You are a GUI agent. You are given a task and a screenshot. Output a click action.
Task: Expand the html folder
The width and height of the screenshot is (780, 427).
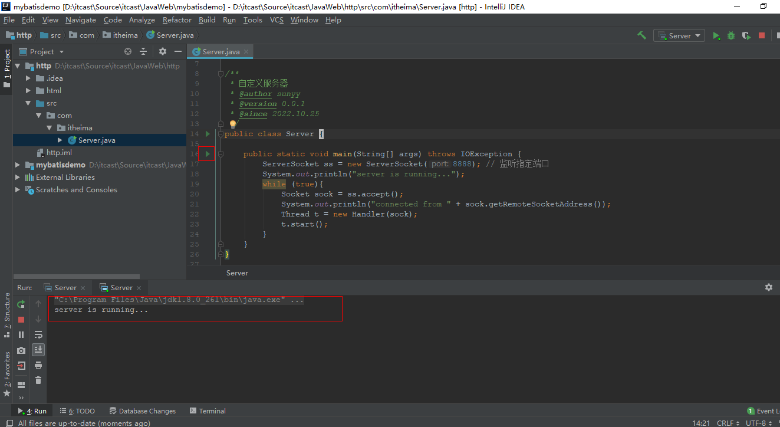pyautogui.click(x=28, y=91)
